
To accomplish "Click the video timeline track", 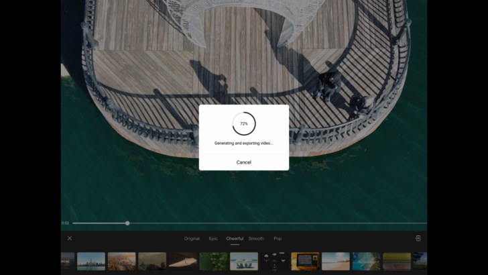I will click(268, 223).
